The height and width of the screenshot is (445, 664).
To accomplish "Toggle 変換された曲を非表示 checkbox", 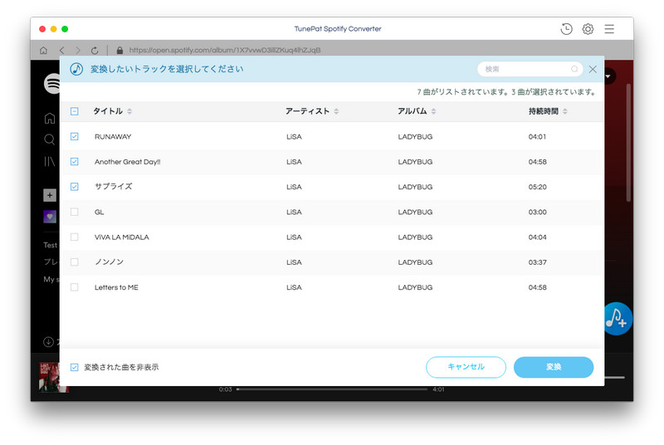I will coord(75,367).
